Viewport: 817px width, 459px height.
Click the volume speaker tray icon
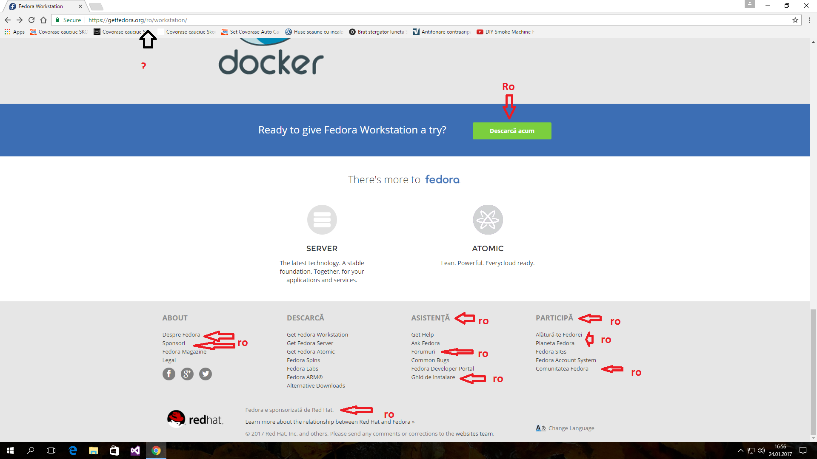pyautogui.click(x=761, y=450)
